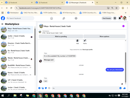Open the BookWith Rental house chat

pos(17,66)
